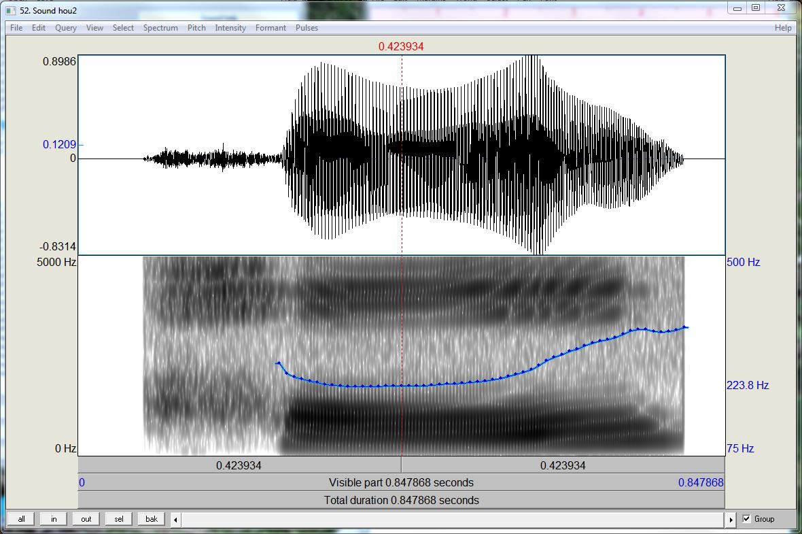
Task: Click the 0.8986 maximum amplitude label
Action: pos(59,61)
